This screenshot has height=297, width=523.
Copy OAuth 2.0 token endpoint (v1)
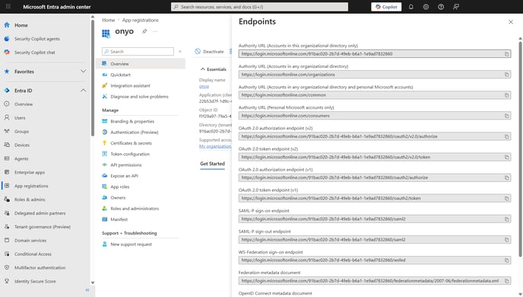click(506, 199)
